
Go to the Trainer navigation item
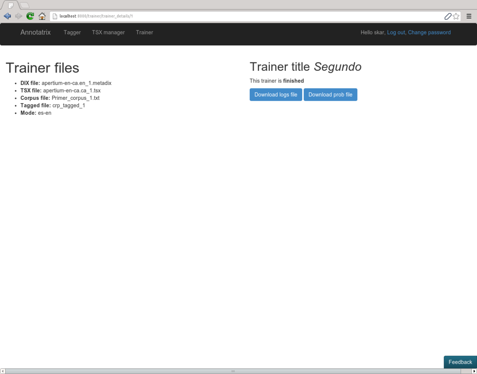(144, 32)
